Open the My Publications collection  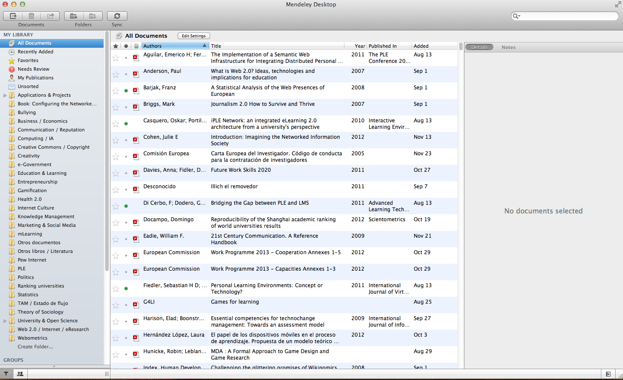coord(36,78)
